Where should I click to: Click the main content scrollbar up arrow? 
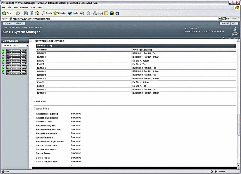238,40
